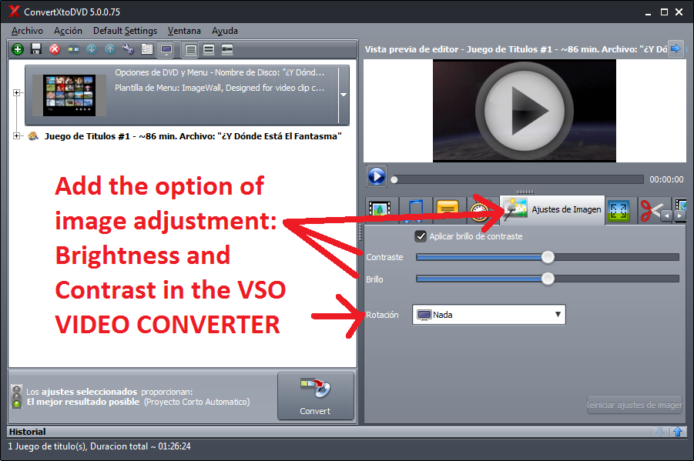Click the save project floppy icon
This screenshot has width=694, height=461.
(x=36, y=49)
